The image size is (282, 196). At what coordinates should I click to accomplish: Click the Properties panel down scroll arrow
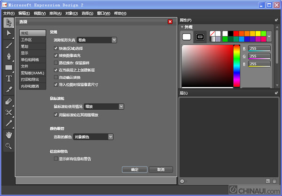click(x=277, y=85)
